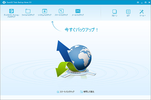Open Mail backup (メールバックアップ) envelope icon
The image size is (151, 100).
point(78,11)
